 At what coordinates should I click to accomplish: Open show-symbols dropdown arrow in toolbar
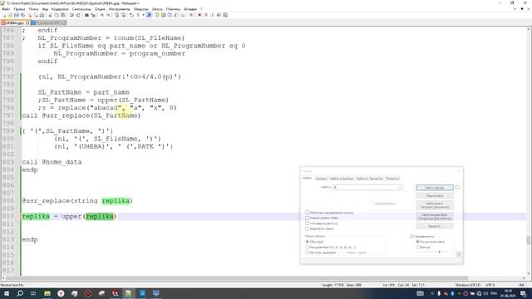pyautogui.click(x=143, y=15)
